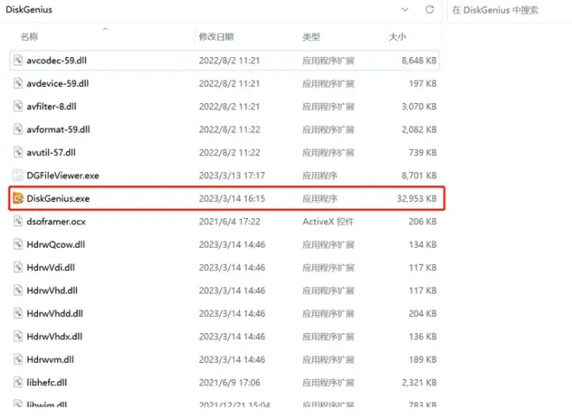The width and height of the screenshot is (572, 419).
Task: Click the refresh icon in address bar
Action: pyautogui.click(x=429, y=10)
